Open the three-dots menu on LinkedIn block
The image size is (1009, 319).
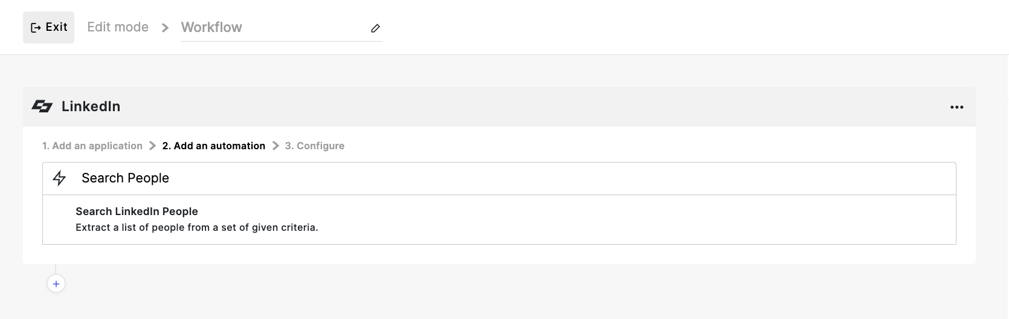(x=956, y=107)
